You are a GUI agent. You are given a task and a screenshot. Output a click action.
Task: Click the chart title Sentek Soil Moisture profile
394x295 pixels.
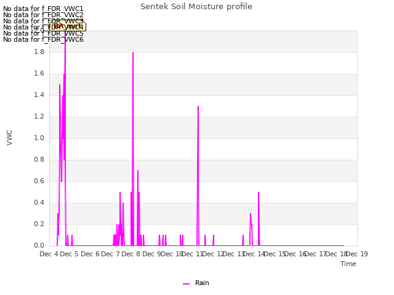pos(196,7)
